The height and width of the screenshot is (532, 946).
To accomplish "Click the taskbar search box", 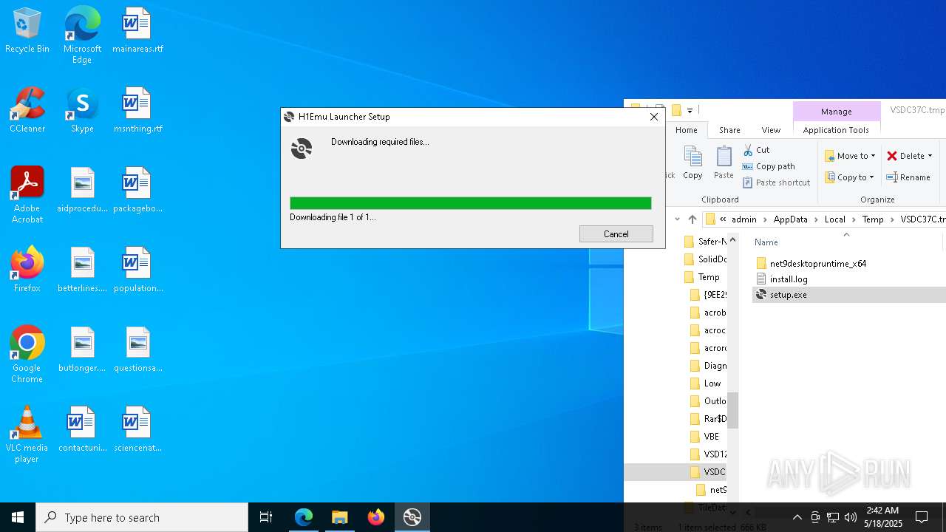I will 142,517.
